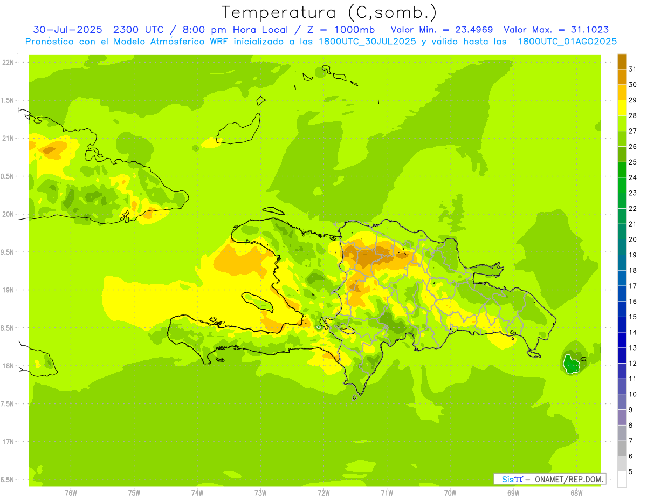Viewport: 647px width, 500px height.
Task: Click the "31" legend scale value
Action: 633,69
